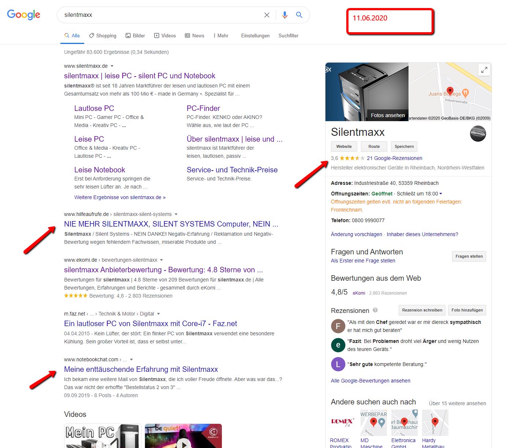Viewport: 507px width, 448px height.
Task: Open dropdown arrow beside m.faz.net result
Action: tap(159, 314)
